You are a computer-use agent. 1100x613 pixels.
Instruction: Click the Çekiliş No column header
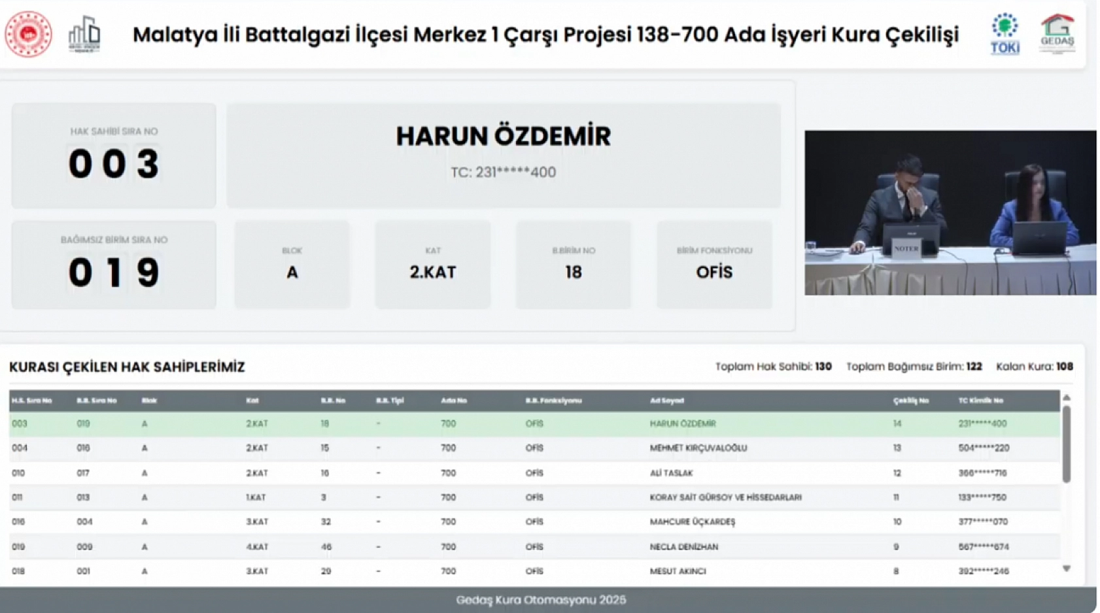909,401
